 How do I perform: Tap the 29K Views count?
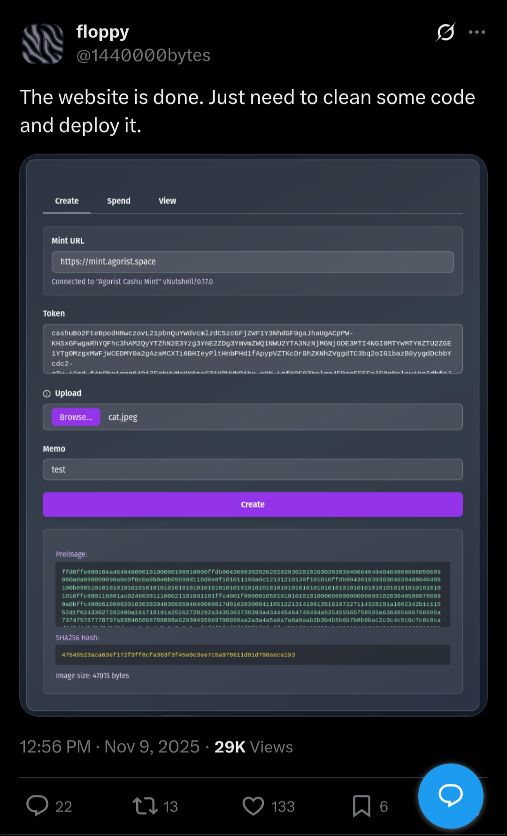coord(253,747)
